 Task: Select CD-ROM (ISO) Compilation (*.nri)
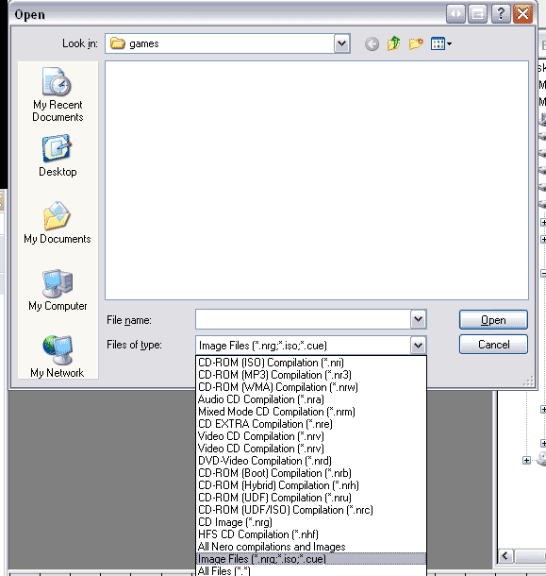point(311,363)
